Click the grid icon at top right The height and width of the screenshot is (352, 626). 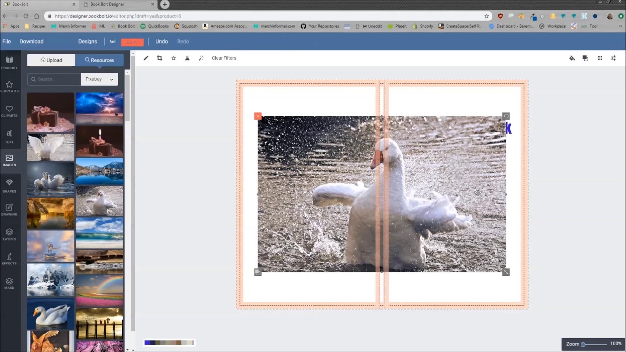tap(600, 58)
